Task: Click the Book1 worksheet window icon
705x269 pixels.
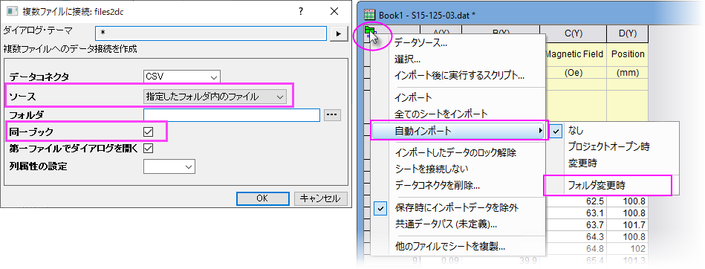Action: click(369, 14)
